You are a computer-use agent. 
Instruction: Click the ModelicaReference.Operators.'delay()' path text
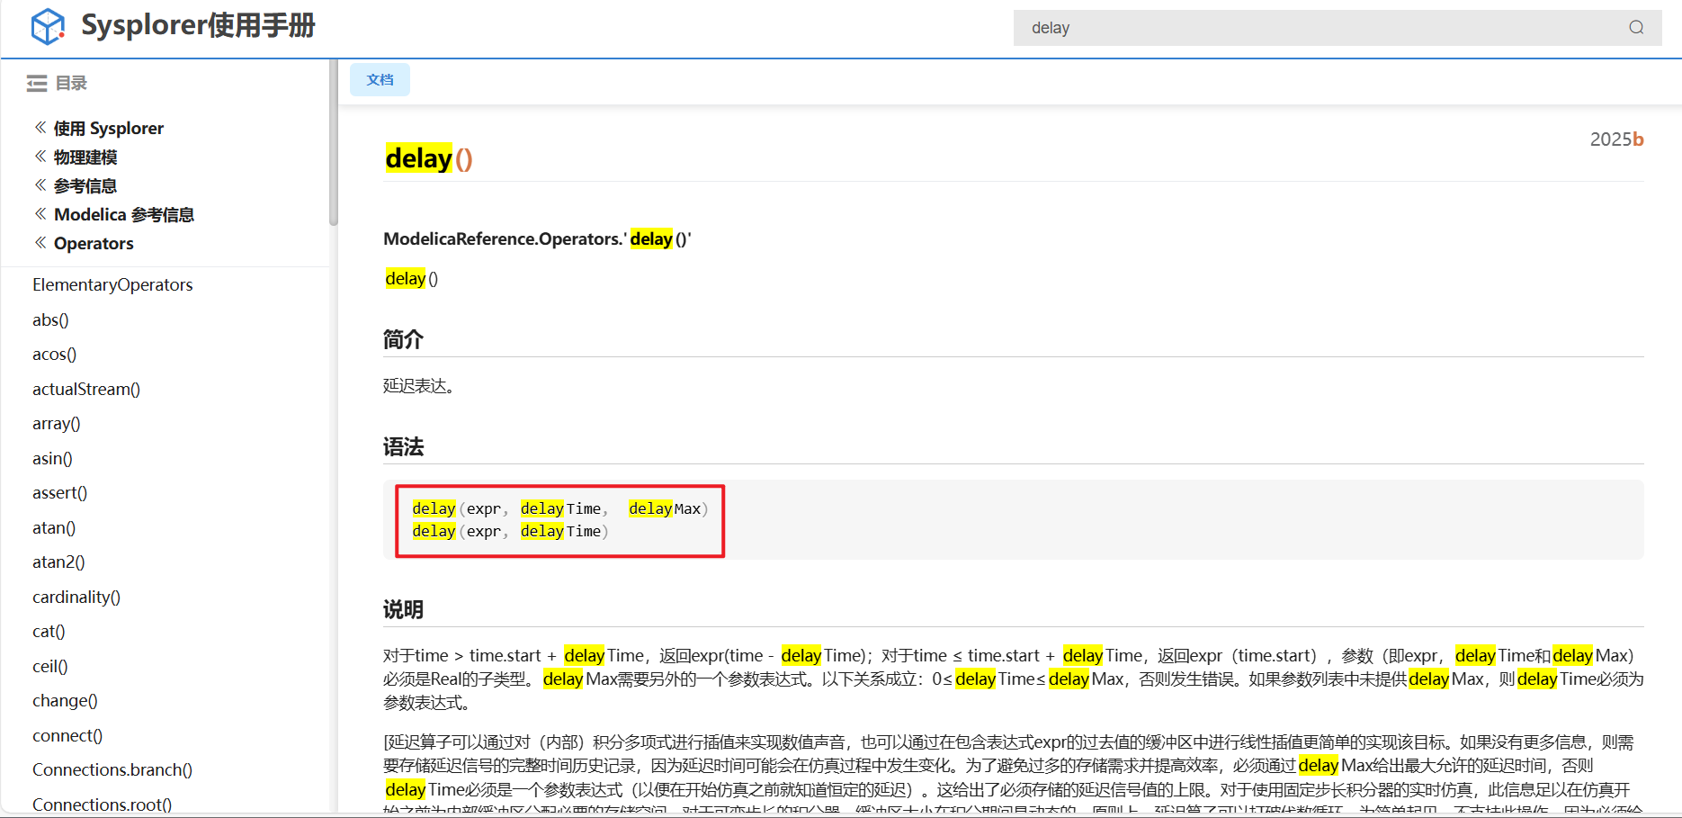pyautogui.click(x=537, y=238)
